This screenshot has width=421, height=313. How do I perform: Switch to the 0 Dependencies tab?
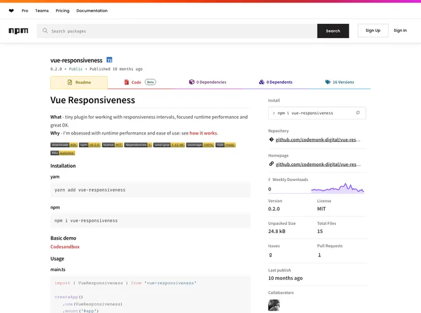click(x=207, y=82)
